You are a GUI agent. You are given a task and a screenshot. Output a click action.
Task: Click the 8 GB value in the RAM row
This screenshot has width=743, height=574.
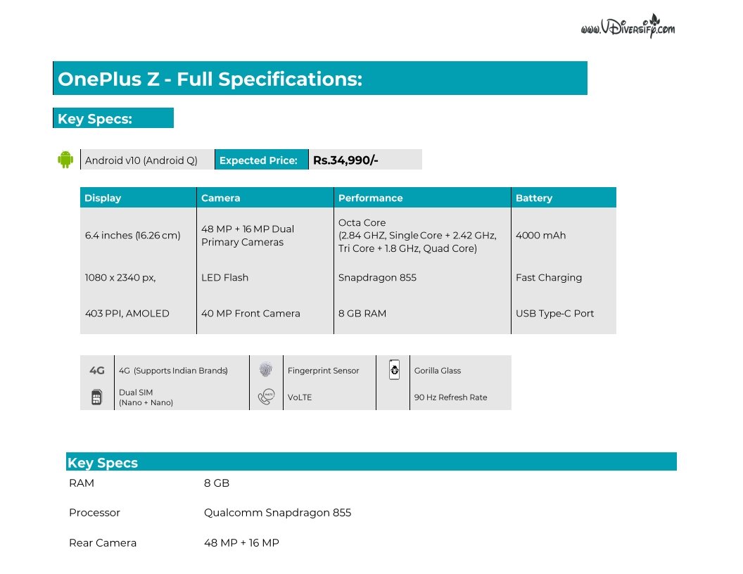[x=217, y=483]
